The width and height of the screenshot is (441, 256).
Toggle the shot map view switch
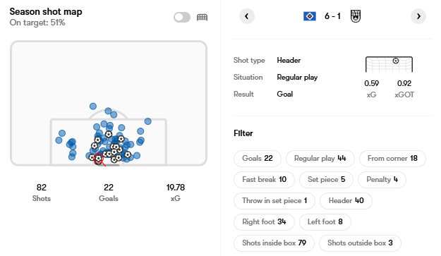point(182,18)
